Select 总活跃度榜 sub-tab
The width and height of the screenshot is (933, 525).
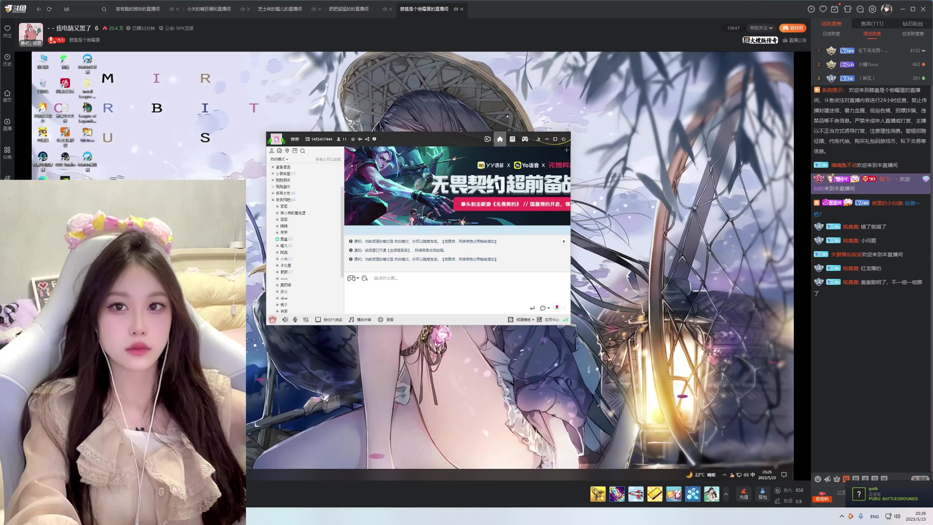tap(913, 34)
